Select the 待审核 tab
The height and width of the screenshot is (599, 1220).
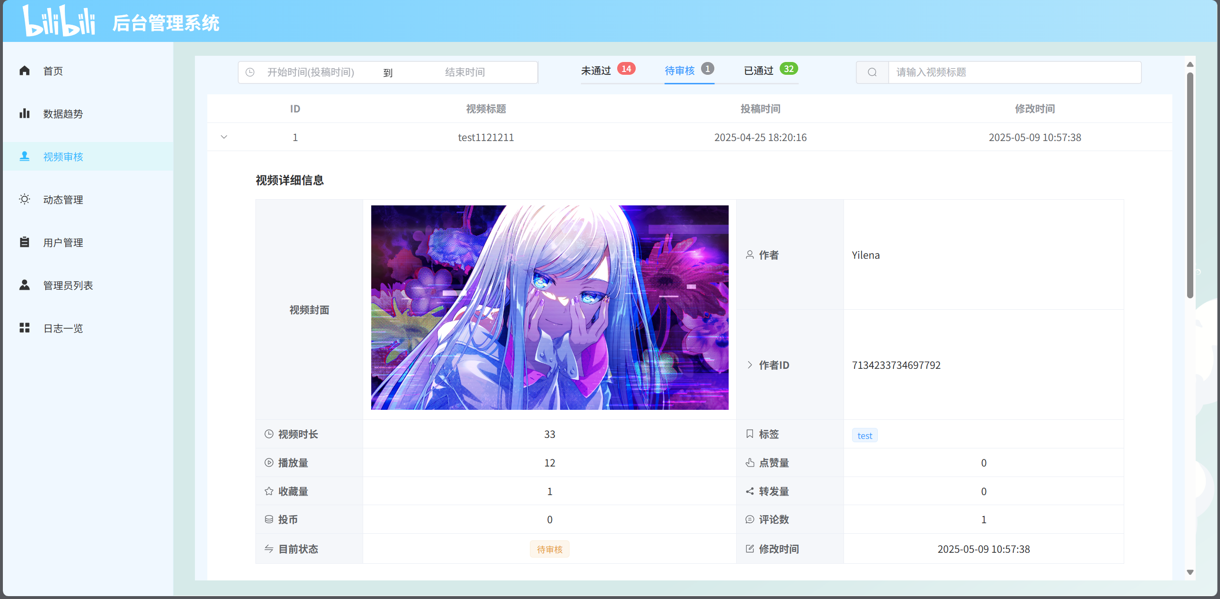[x=680, y=71]
